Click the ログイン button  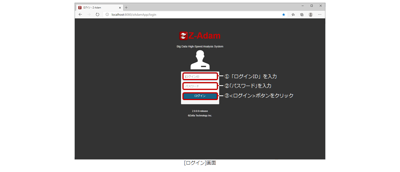tap(200, 96)
